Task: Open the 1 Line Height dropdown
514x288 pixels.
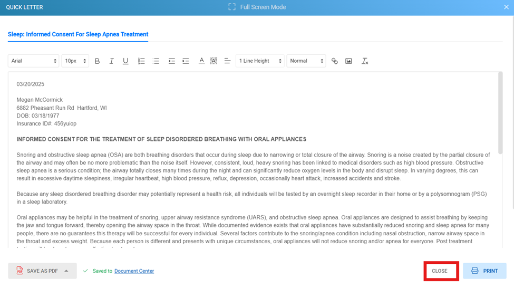Action: (260, 61)
